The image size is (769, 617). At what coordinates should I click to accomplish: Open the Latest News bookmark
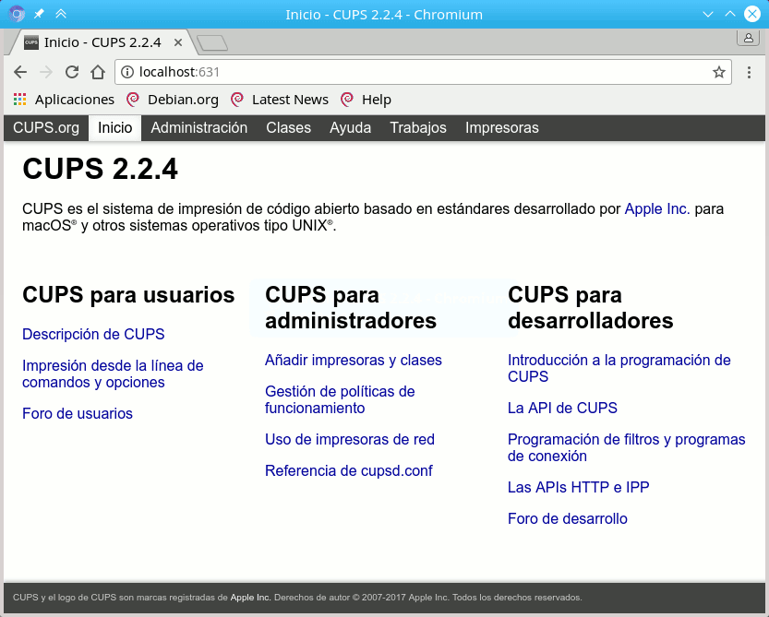pos(280,100)
